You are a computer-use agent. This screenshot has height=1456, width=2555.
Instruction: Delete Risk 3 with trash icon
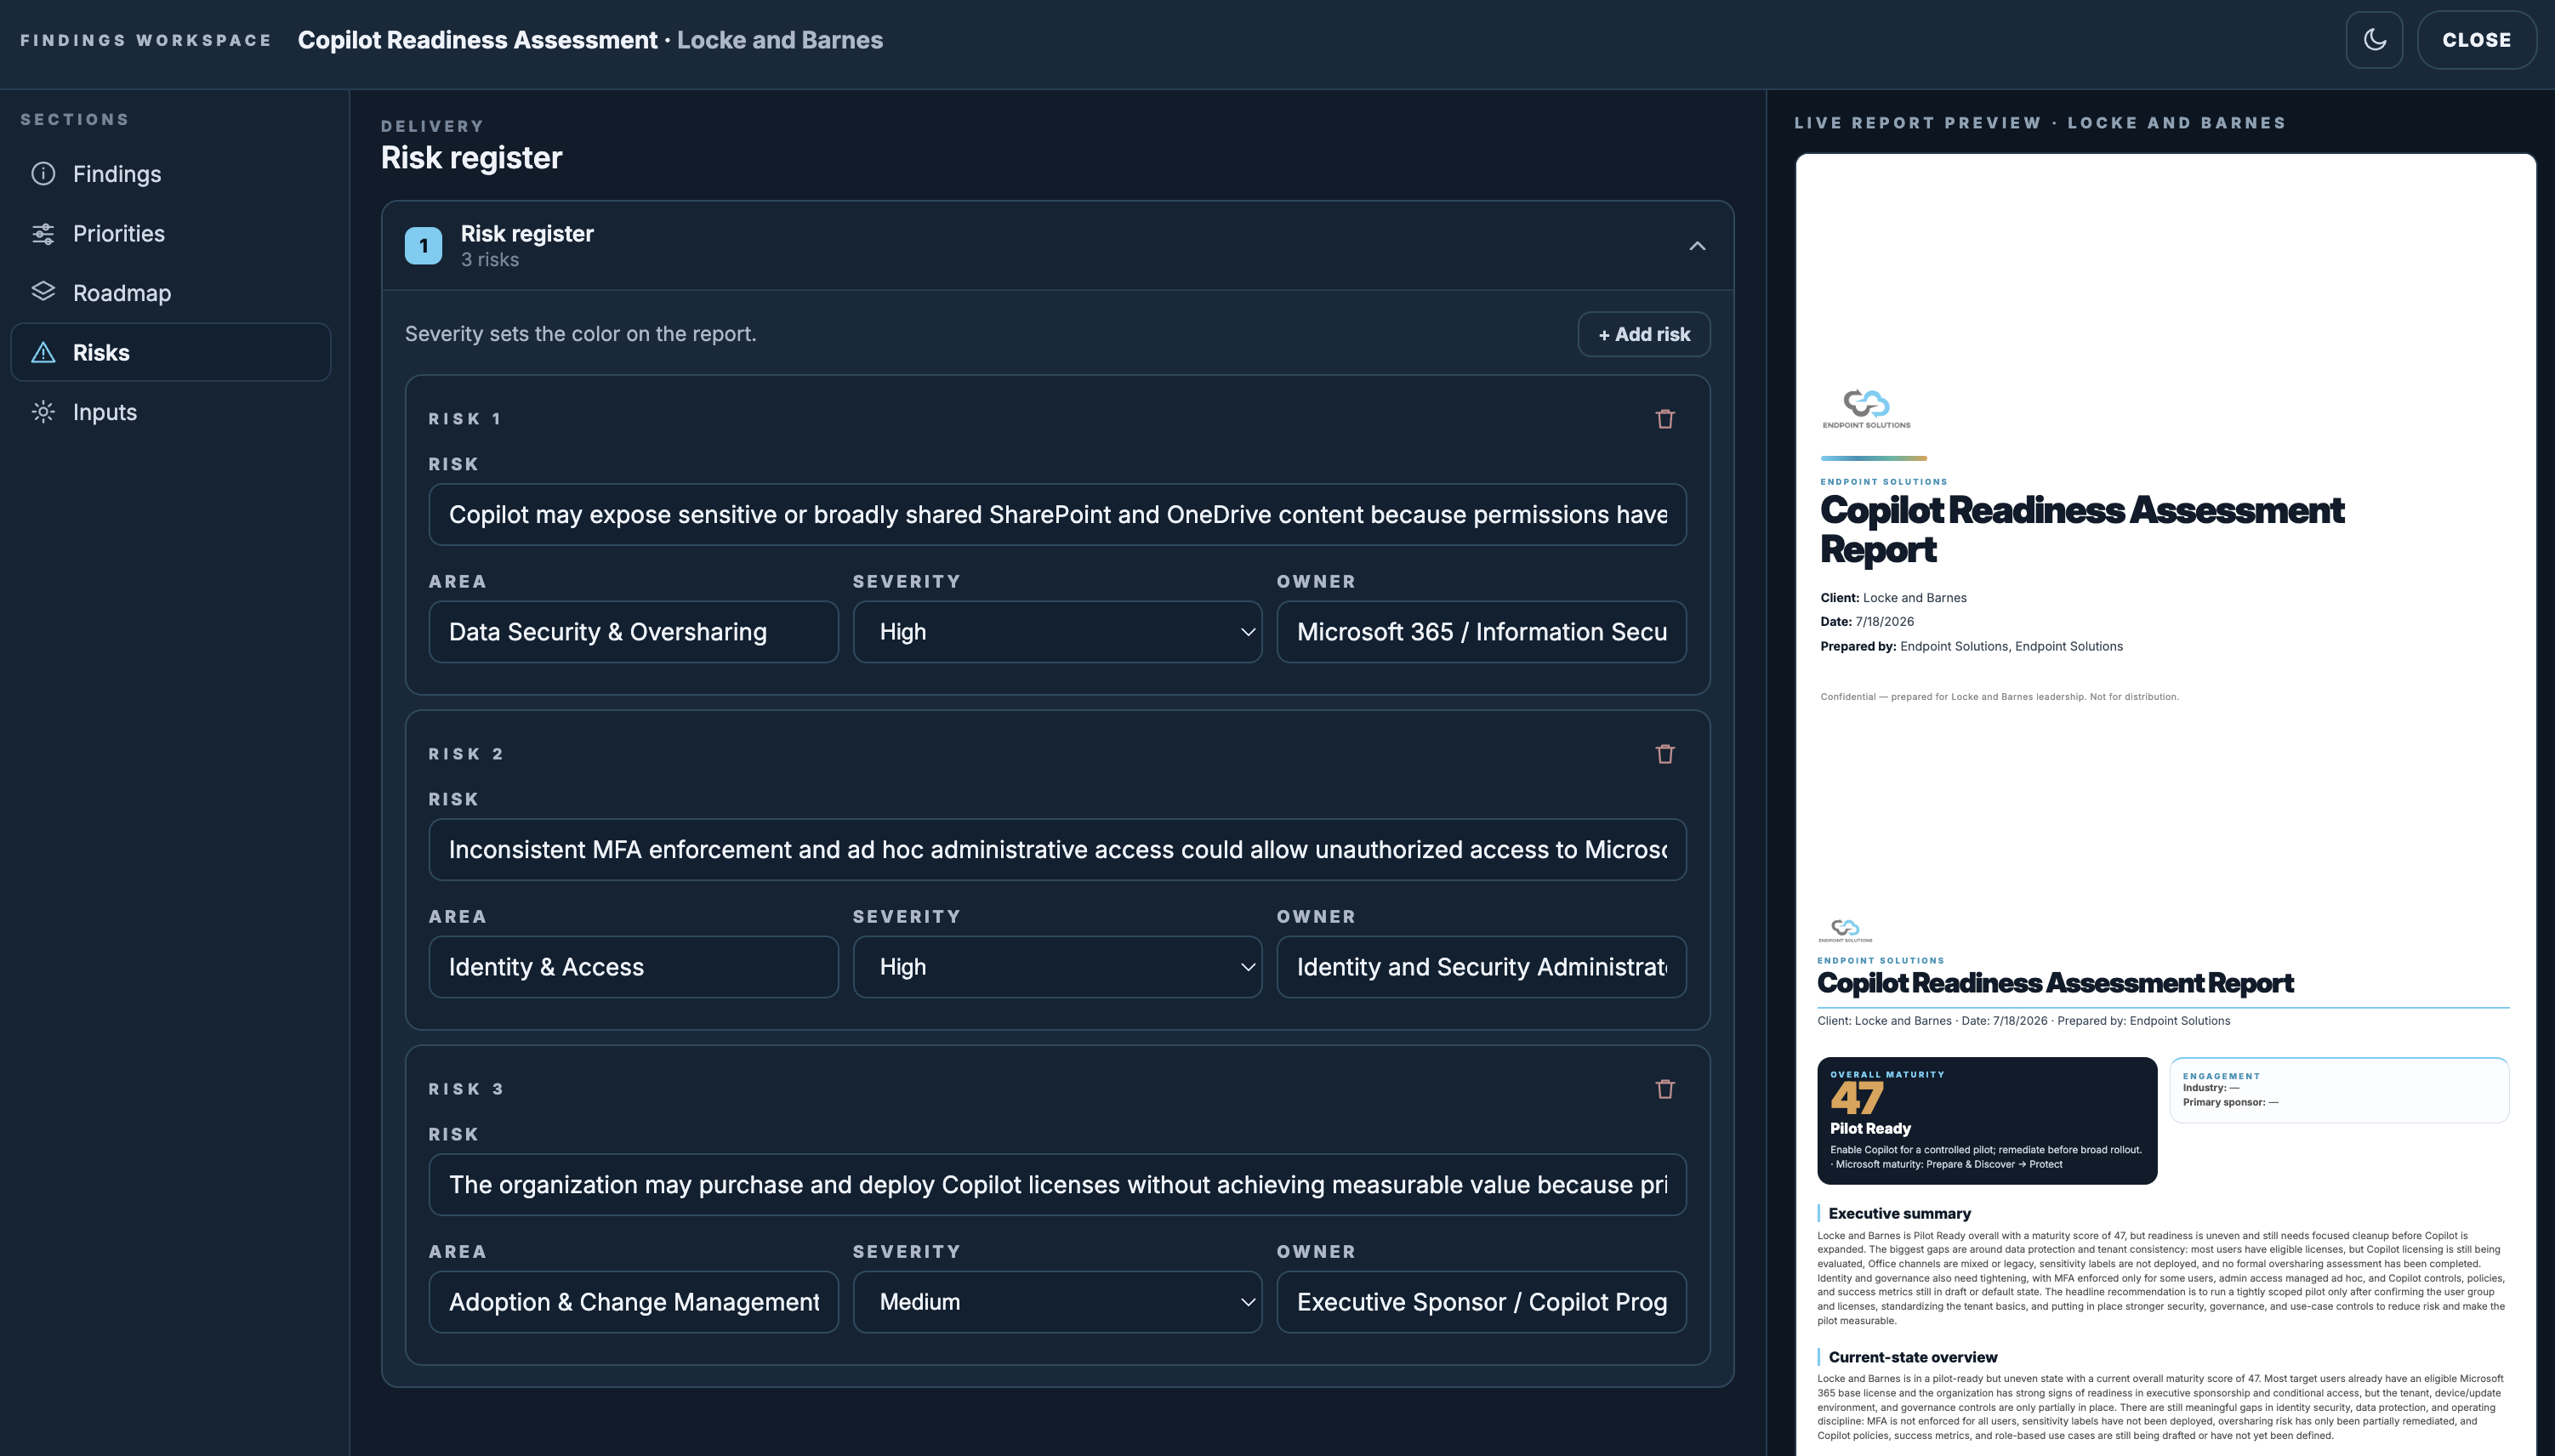tap(1665, 1089)
